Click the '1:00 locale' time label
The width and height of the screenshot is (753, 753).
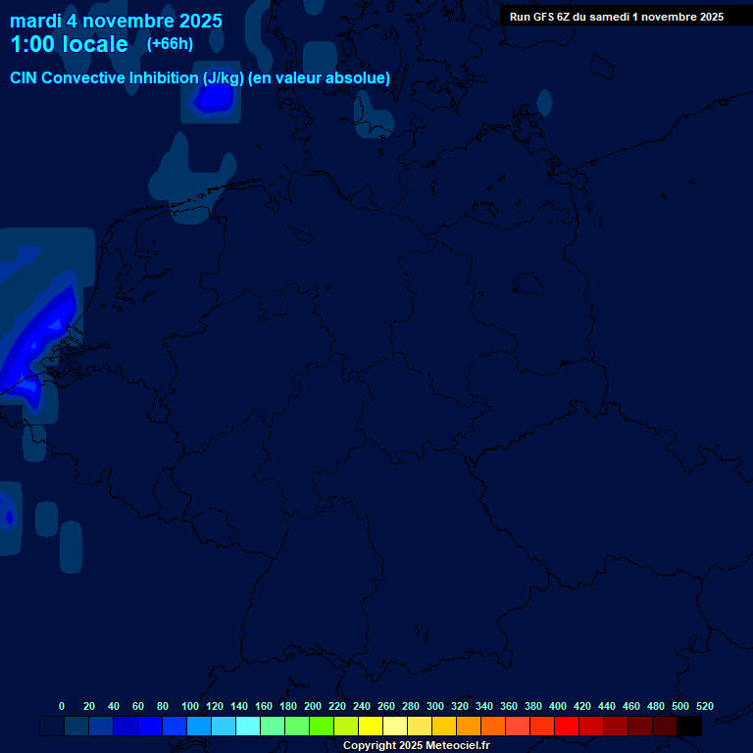(x=70, y=44)
